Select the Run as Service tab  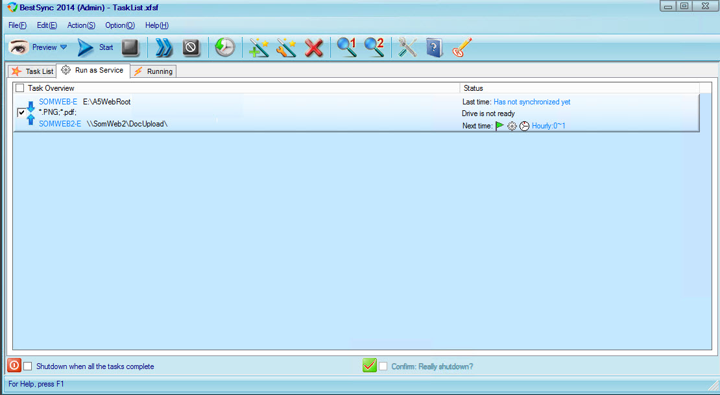pos(93,70)
